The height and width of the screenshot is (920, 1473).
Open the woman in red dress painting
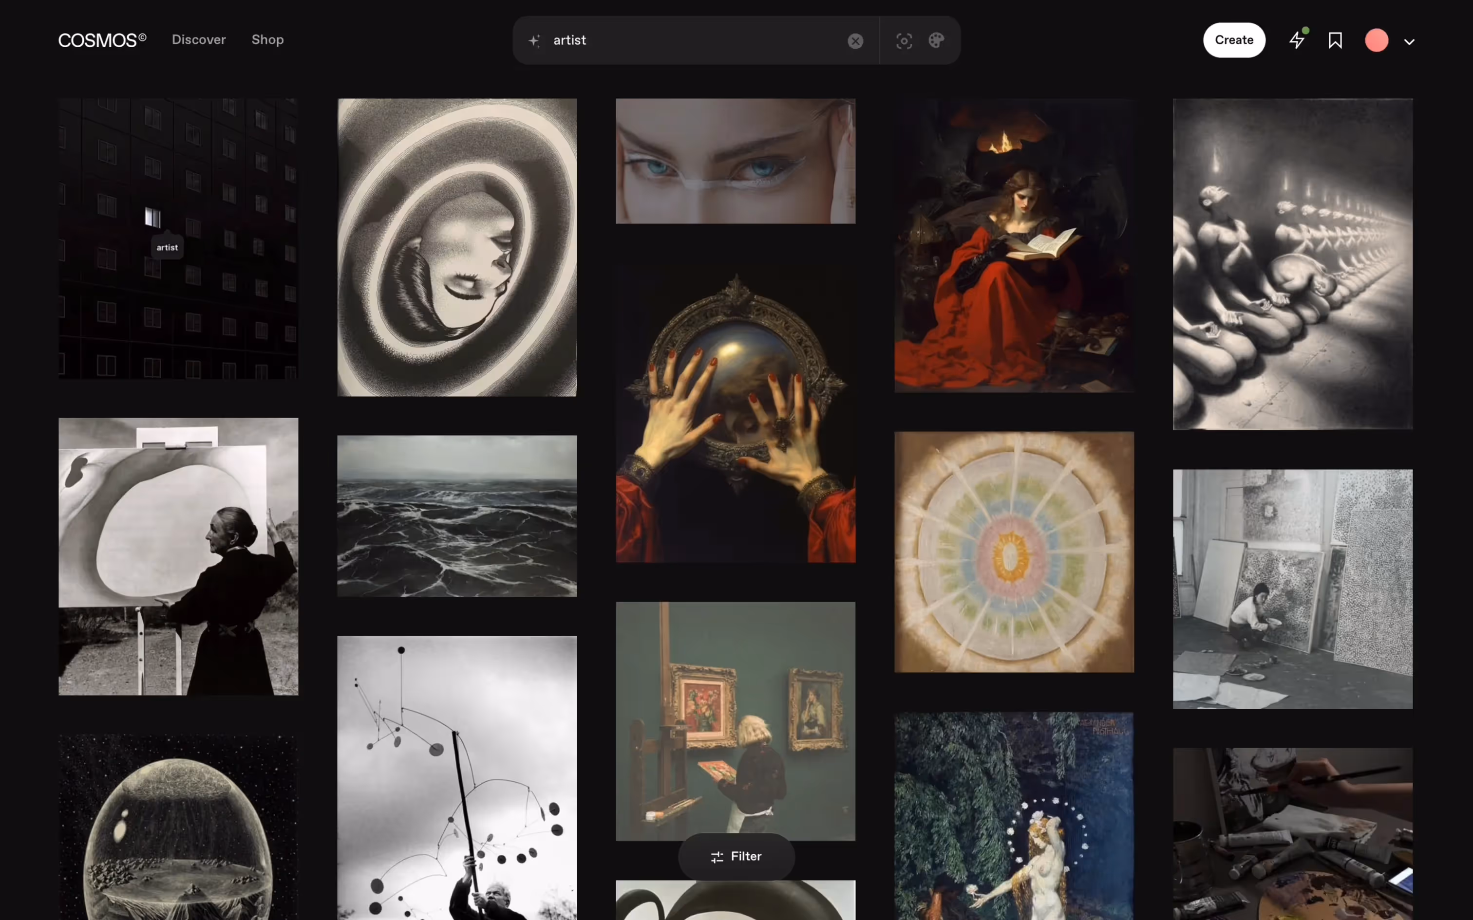click(1014, 246)
